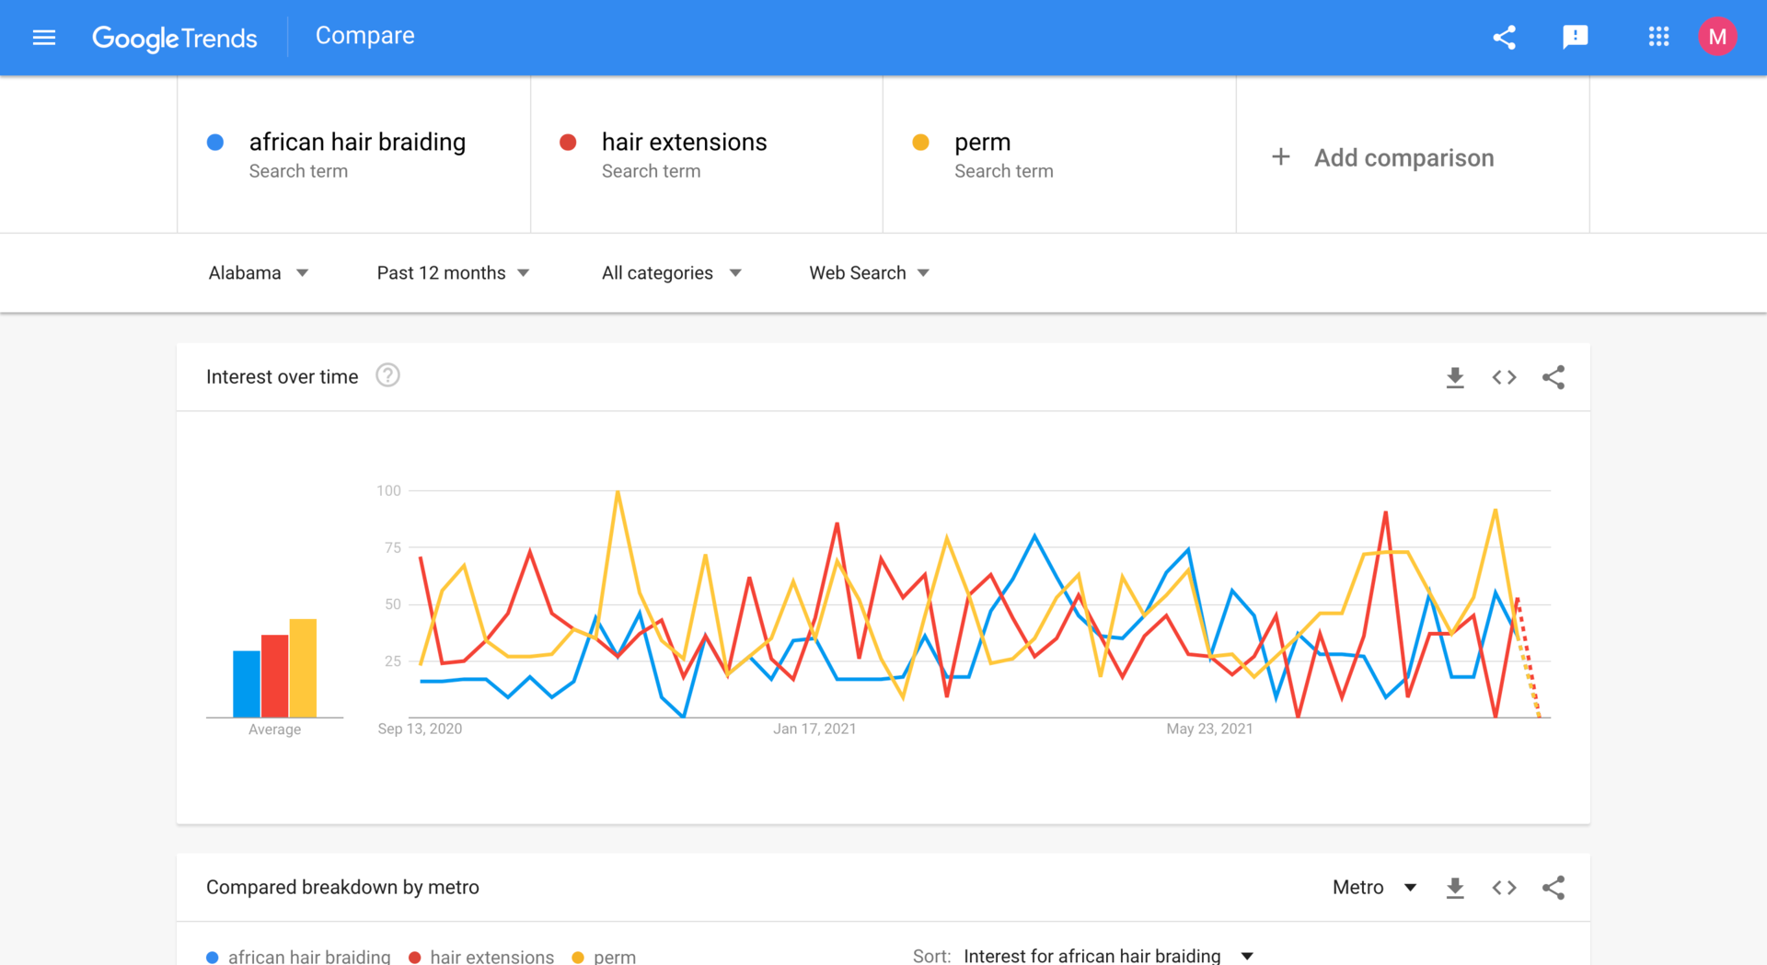Embed the Interest over time chart
This screenshot has width=1767, height=965.
[1504, 377]
